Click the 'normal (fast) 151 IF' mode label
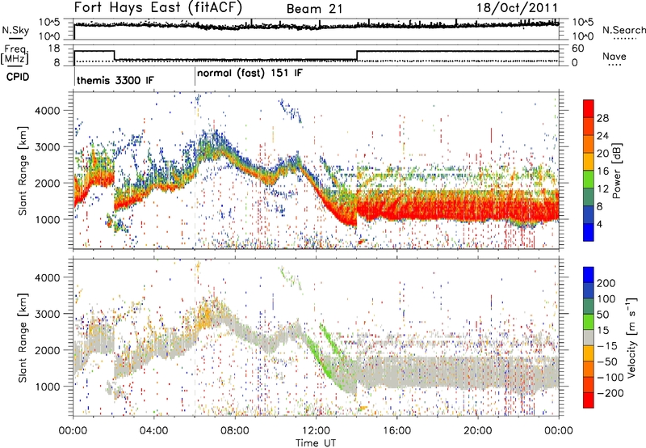The width and height of the screenshot is (646, 448). (x=250, y=74)
